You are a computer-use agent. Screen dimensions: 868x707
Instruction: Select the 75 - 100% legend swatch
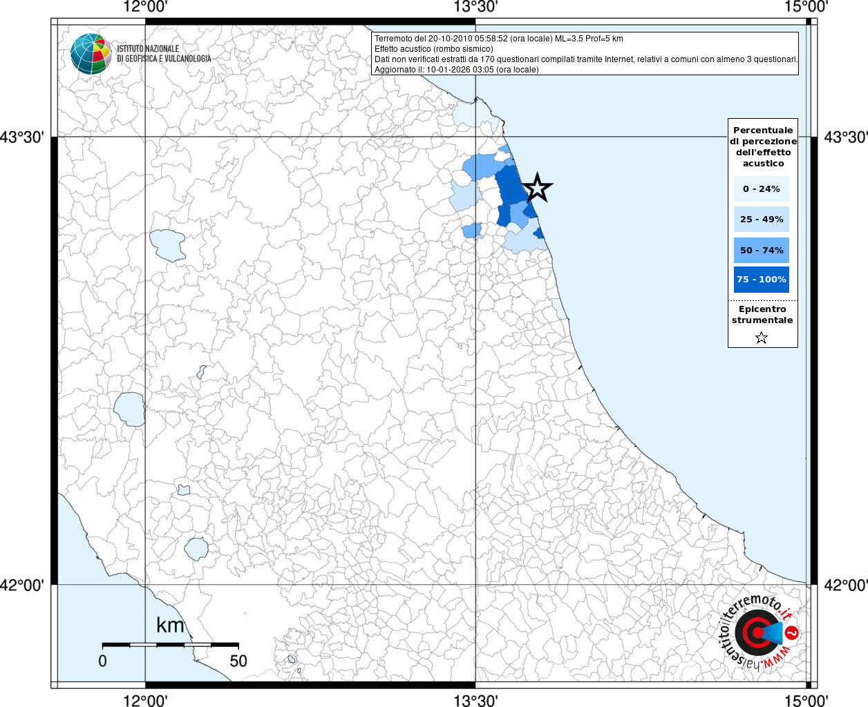[x=762, y=280]
